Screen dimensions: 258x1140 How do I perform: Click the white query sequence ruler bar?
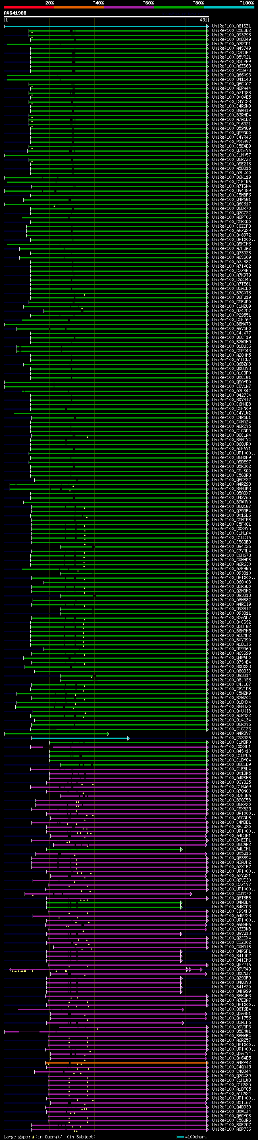(106, 17)
